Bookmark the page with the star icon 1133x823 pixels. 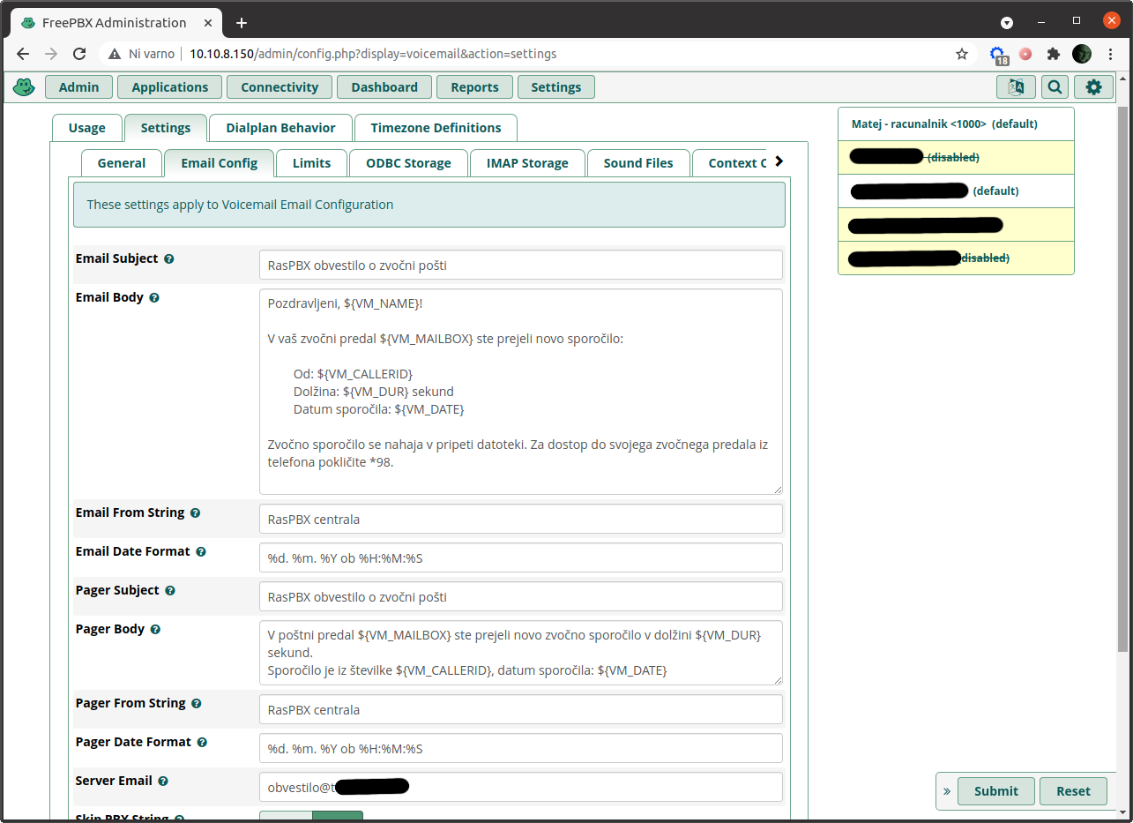(x=961, y=54)
